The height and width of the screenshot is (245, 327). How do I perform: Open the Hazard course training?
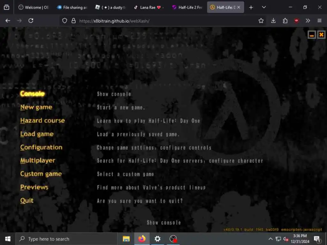42,120
